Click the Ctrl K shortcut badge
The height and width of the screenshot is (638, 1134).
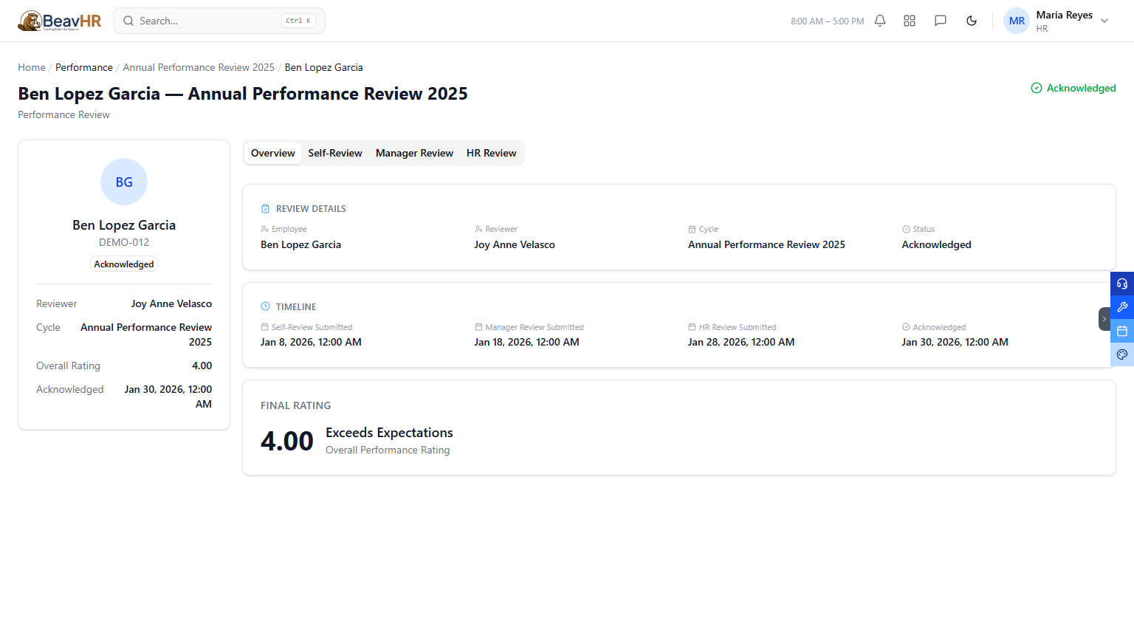click(298, 21)
